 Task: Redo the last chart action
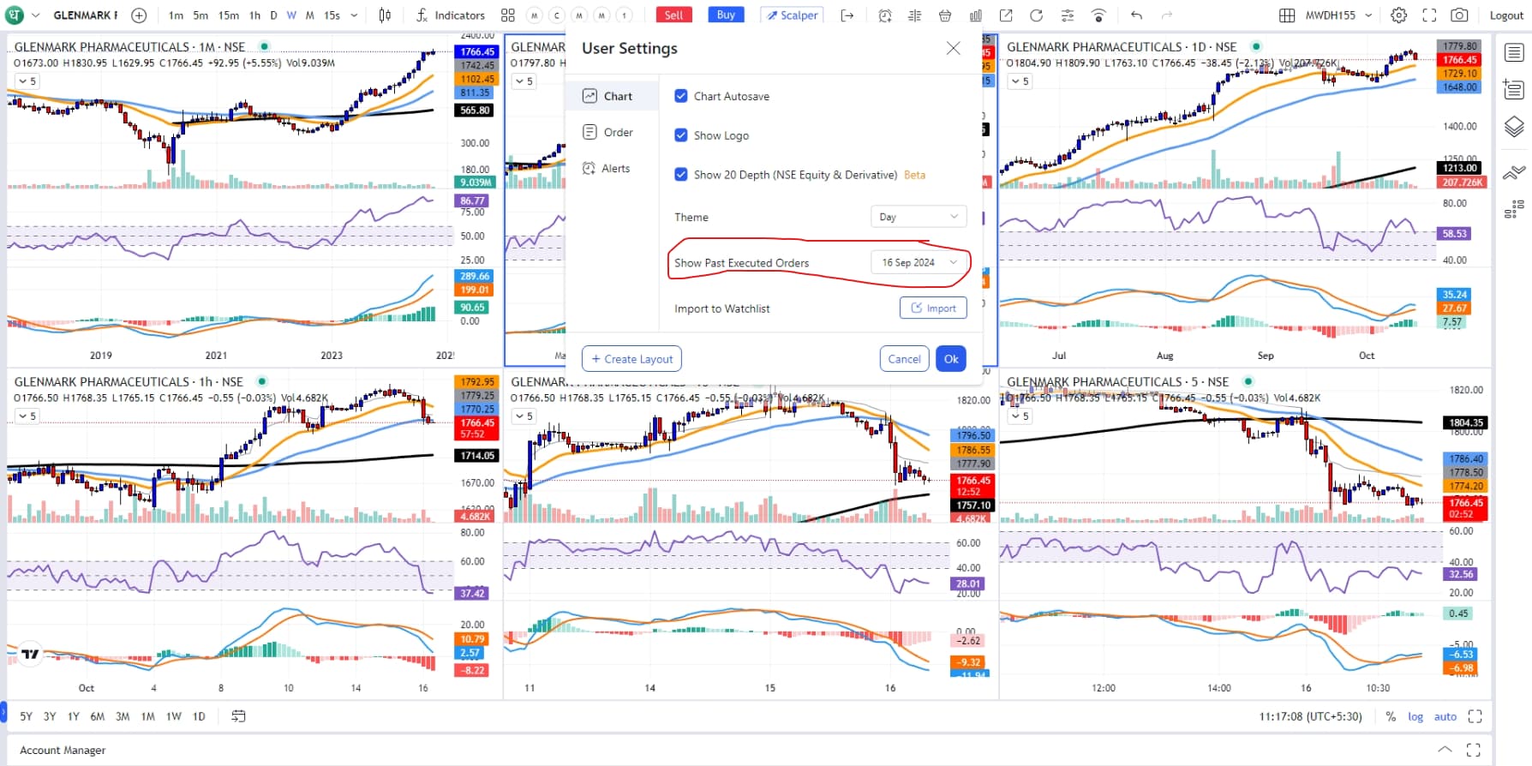coord(1166,15)
